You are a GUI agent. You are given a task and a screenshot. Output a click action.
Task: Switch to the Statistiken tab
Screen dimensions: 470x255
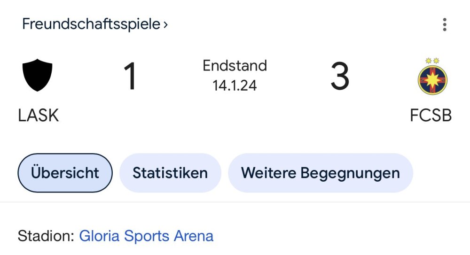coord(170,173)
